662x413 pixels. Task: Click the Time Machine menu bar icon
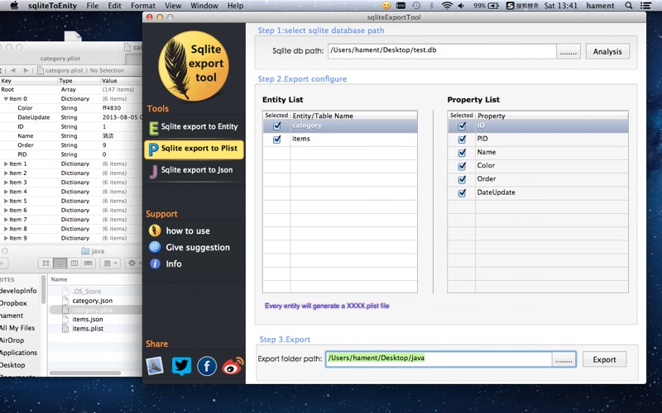pos(416,6)
